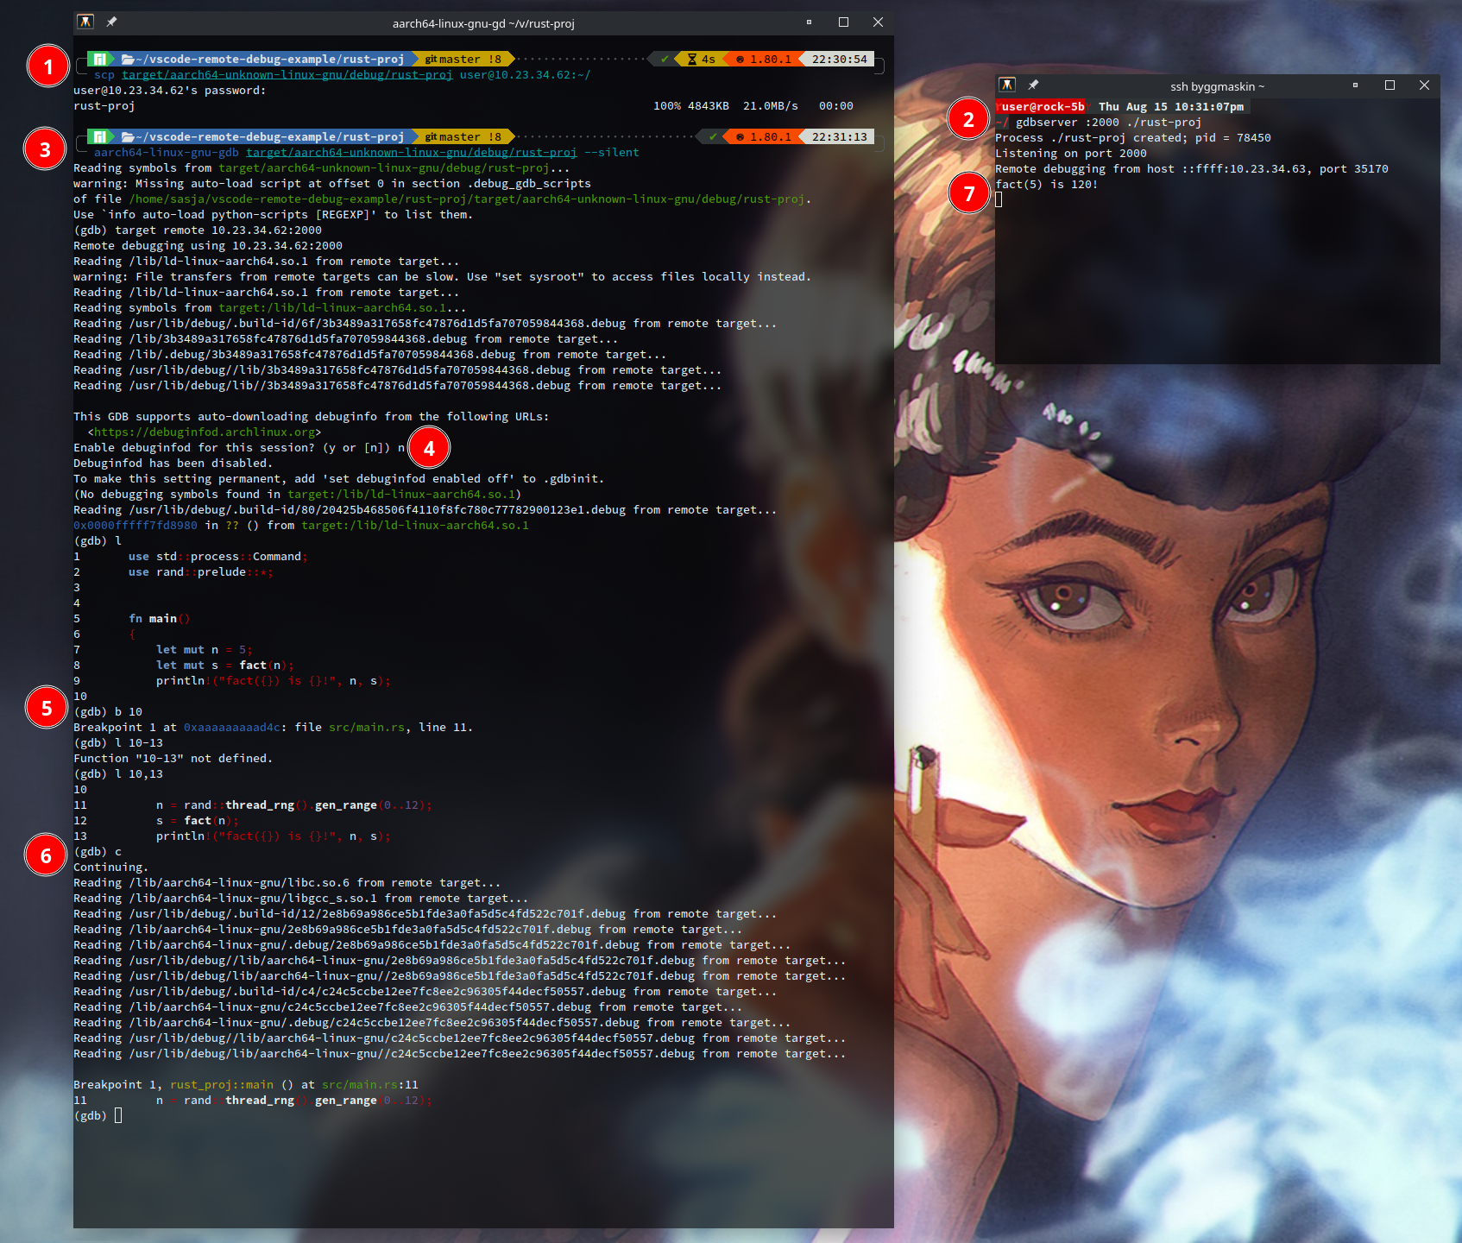
Task: Click the red annotation marker number 7
Action: (969, 193)
